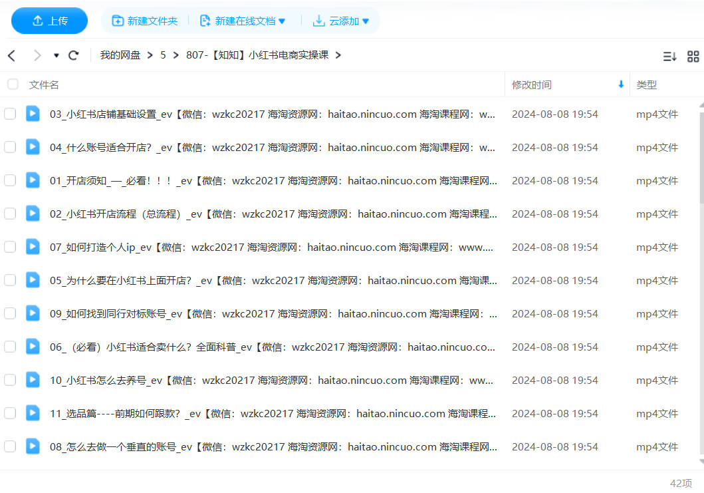Navigate to 我的网盘 breadcrumb
The image size is (704, 493).
point(120,55)
